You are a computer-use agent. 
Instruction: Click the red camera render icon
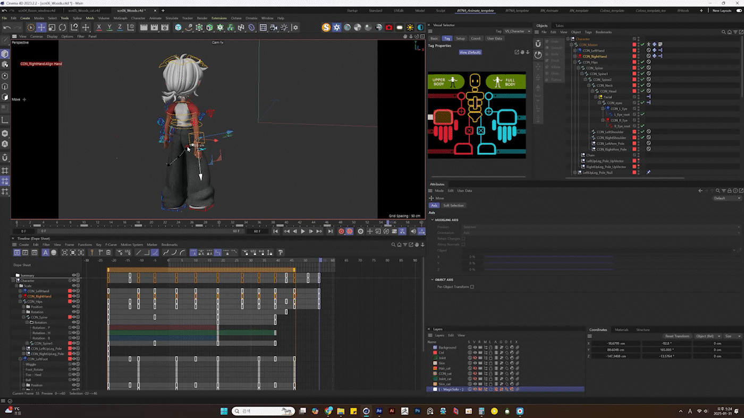click(389, 28)
